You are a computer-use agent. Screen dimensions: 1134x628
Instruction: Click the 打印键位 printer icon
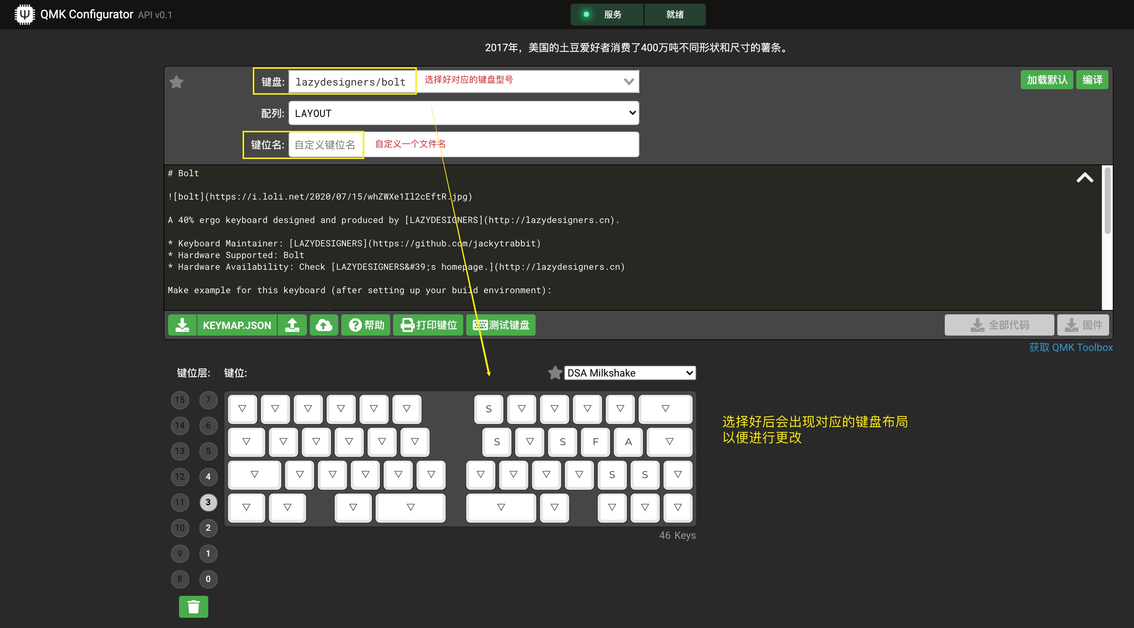pos(407,325)
